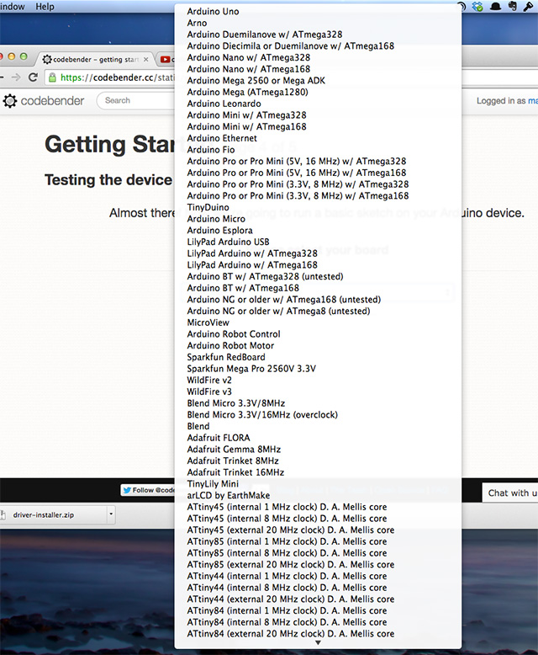Open the Help menu in menu bar

[x=45, y=7]
